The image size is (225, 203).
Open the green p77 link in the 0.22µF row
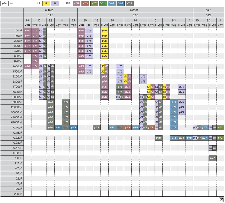pos(220,138)
